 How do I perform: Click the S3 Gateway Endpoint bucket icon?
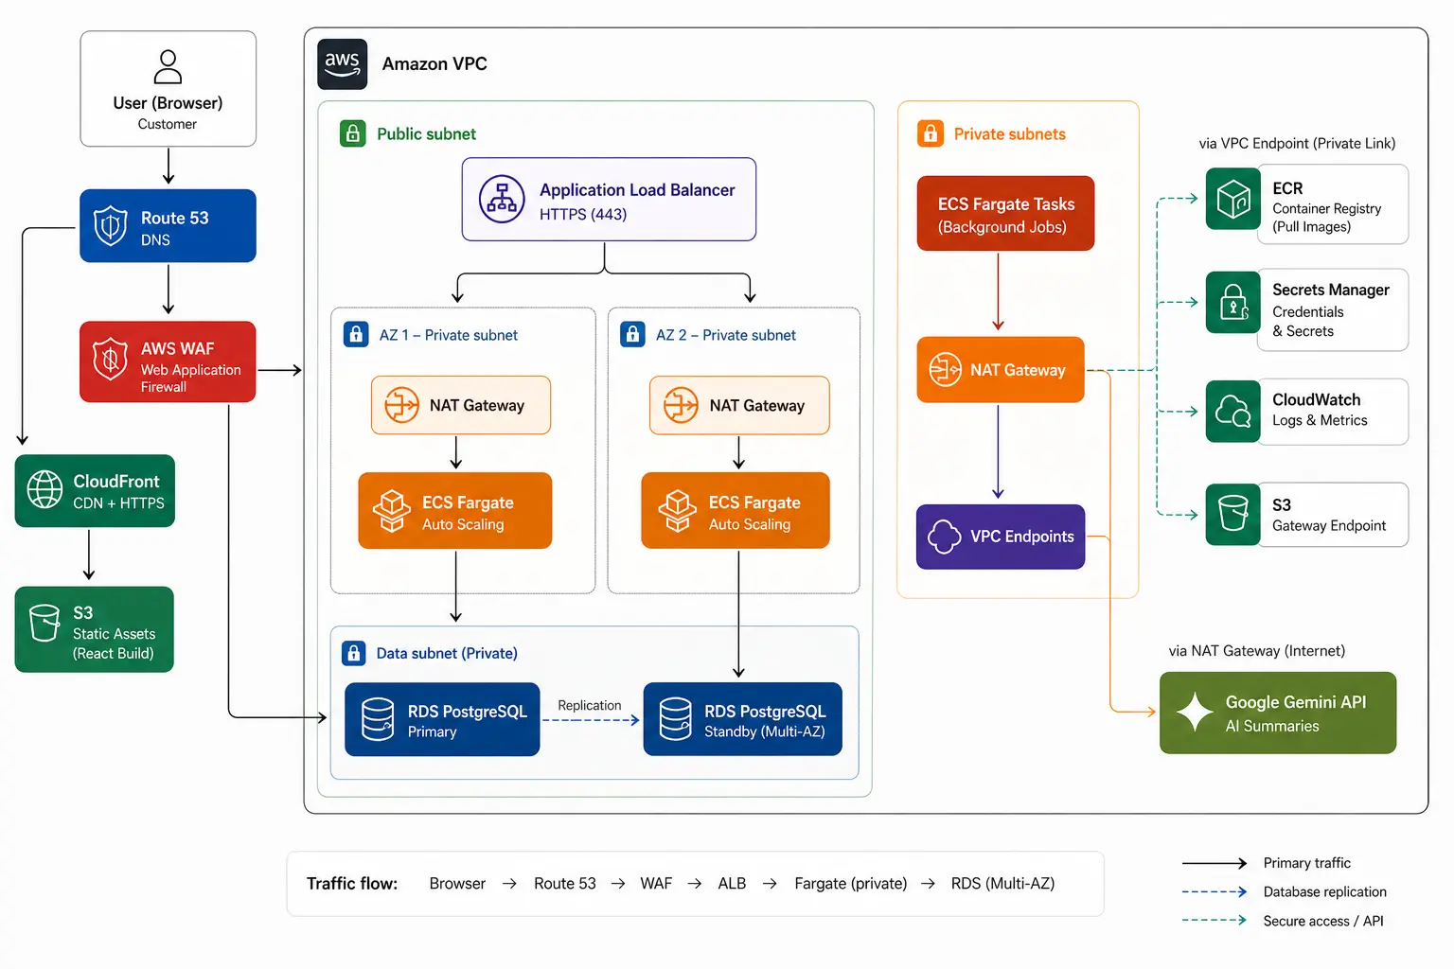tap(1233, 514)
